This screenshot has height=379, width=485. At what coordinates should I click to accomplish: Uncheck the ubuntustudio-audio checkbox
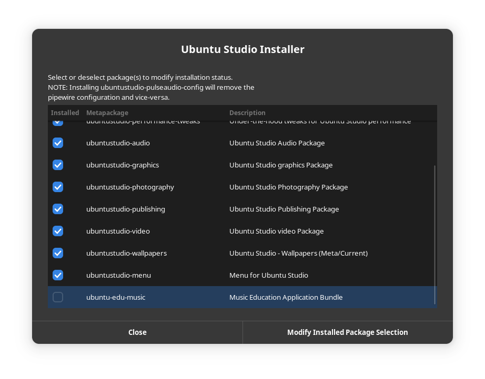tap(58, 143)
